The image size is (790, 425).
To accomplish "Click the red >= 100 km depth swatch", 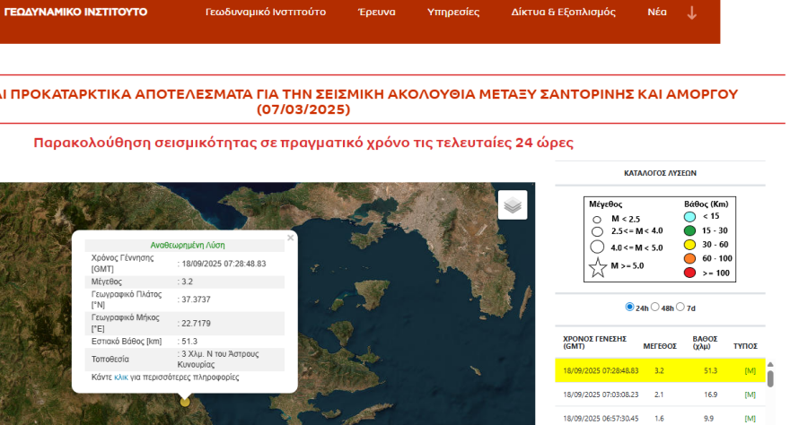I will pos(689,273).
